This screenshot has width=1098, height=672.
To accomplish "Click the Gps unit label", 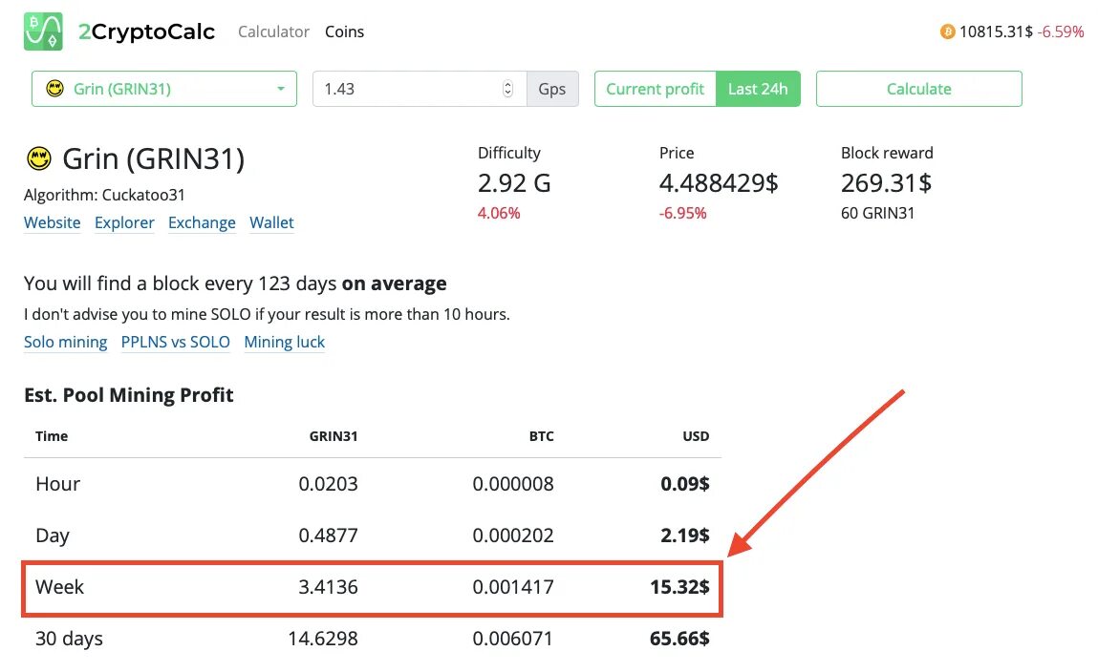I will click(x=551, y=89).
